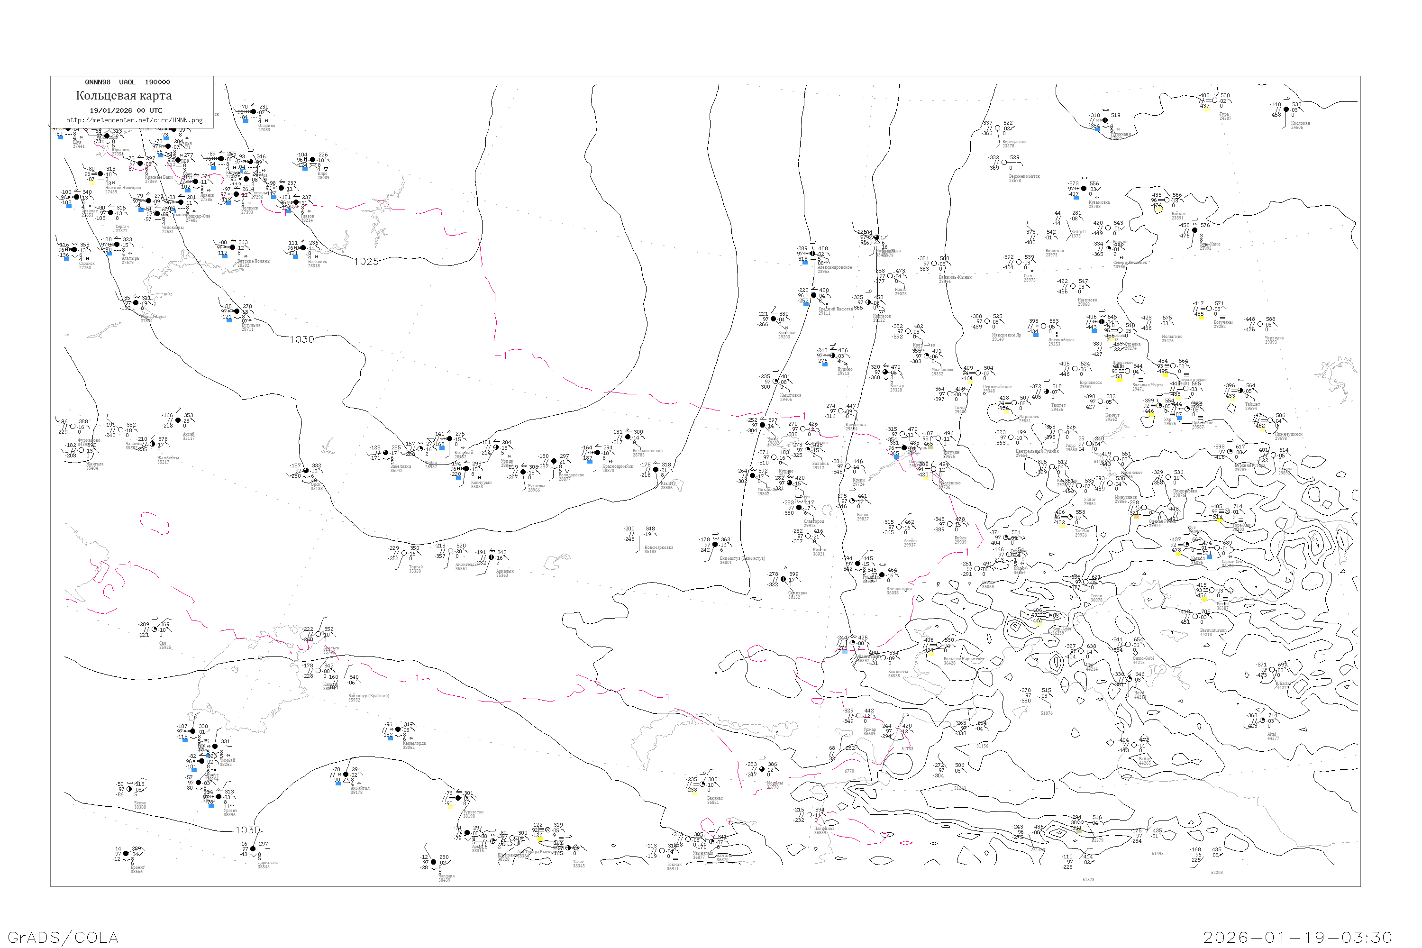Image resolution: width=1422 pixels, height=948 pixels.
Task: Click filled station circle at Опарино 27083
Action: [x=253, y=112]
